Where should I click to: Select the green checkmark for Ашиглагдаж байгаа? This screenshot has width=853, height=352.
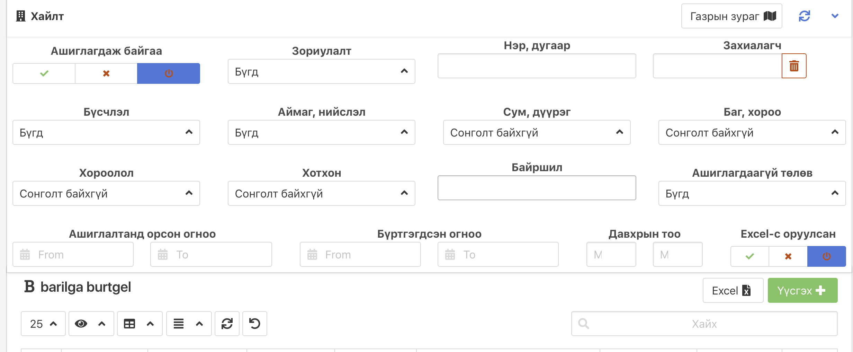(x=44, y=73)
